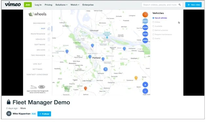Image resolution: width=206 pixels, height=130 pixels.
Task: Zoom out with the minus map button
Action: click(145, 91)
